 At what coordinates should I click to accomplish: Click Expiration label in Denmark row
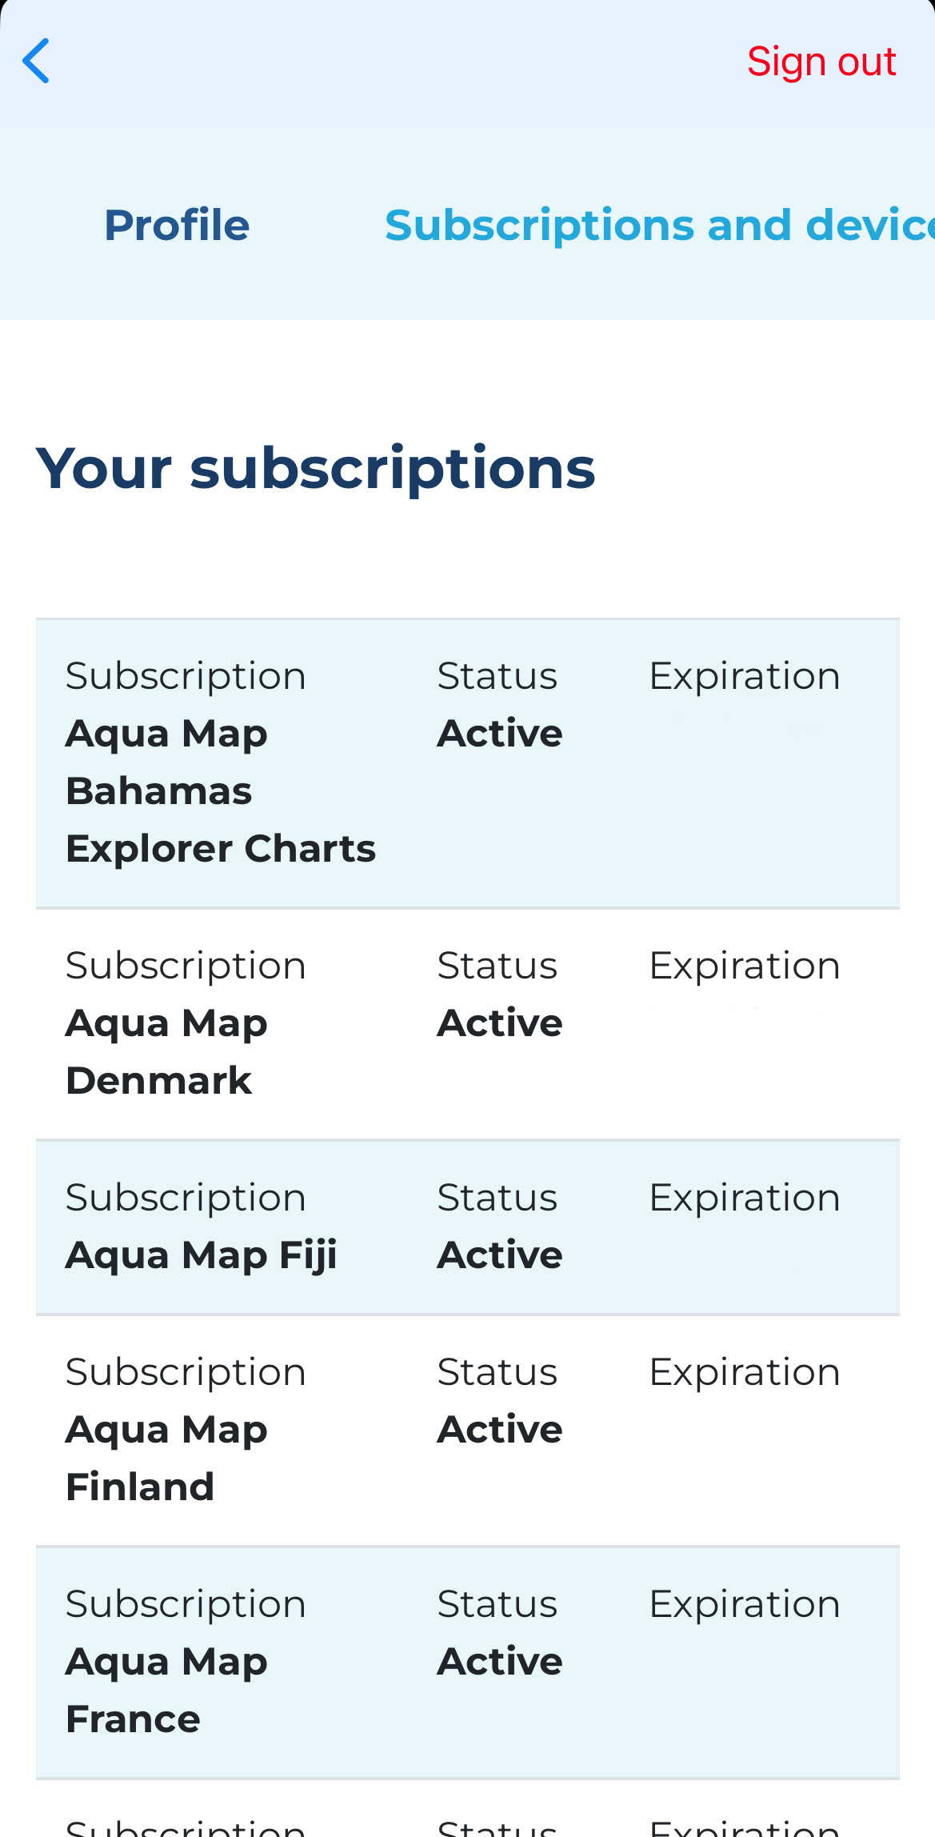point(745,967)
